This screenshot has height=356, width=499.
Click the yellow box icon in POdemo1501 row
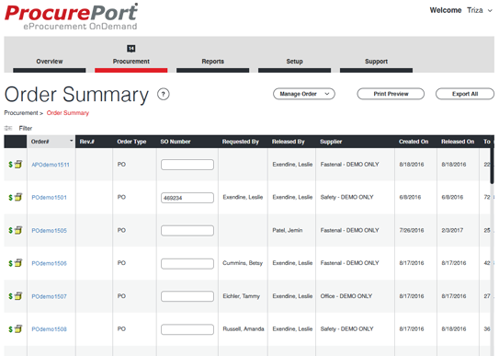(18, 198)
